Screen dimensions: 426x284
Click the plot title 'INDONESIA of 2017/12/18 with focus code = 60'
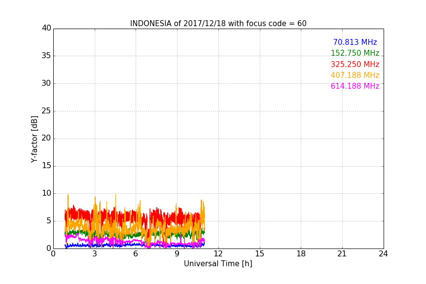(218, 23)
